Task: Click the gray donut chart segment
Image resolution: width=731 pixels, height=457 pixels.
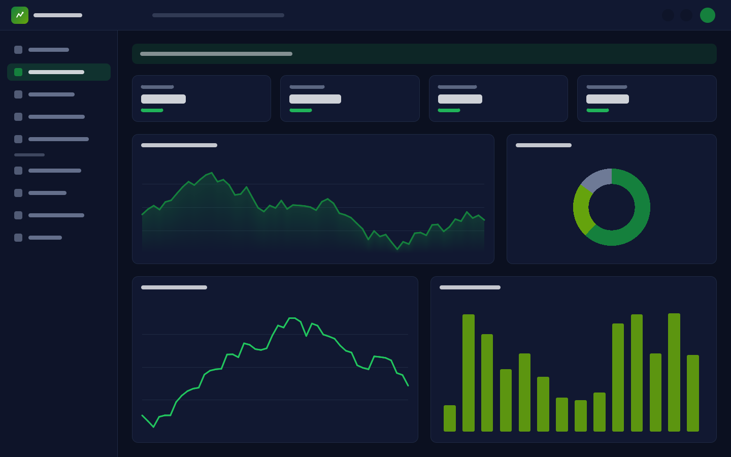Action: click(598, 179)
